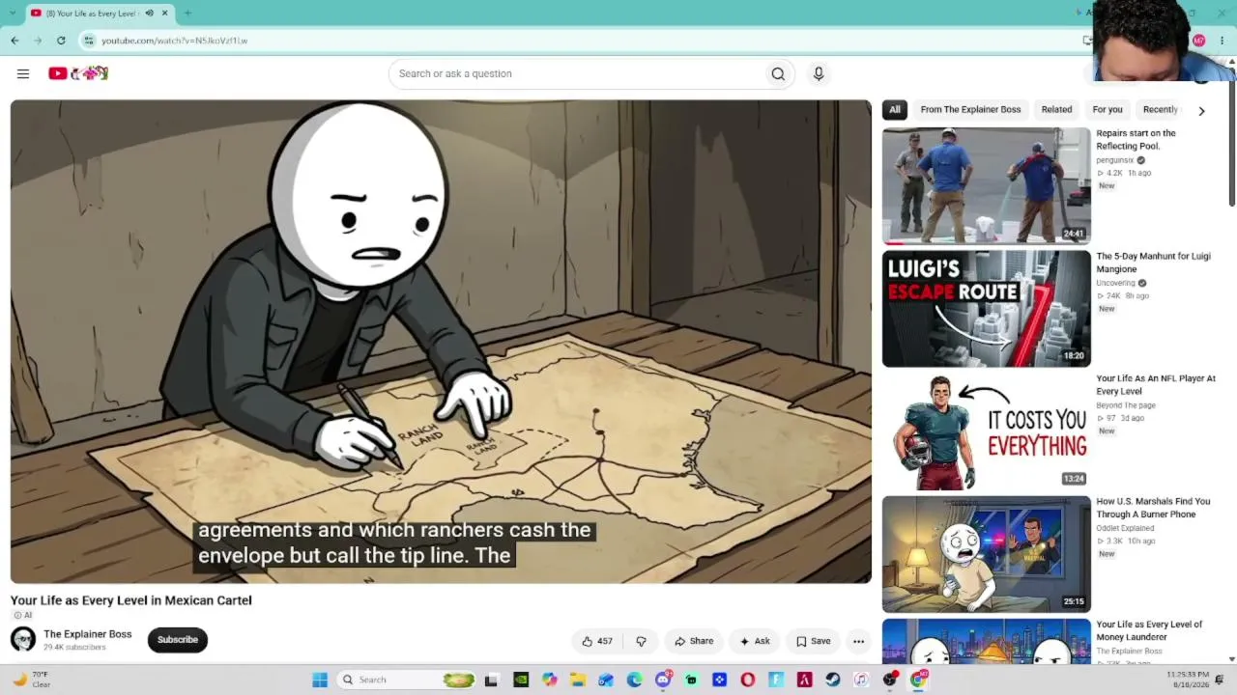This screenshot has width=1237, height=695.
Task: Click the browser address bar URL
Action: point(174,41)
